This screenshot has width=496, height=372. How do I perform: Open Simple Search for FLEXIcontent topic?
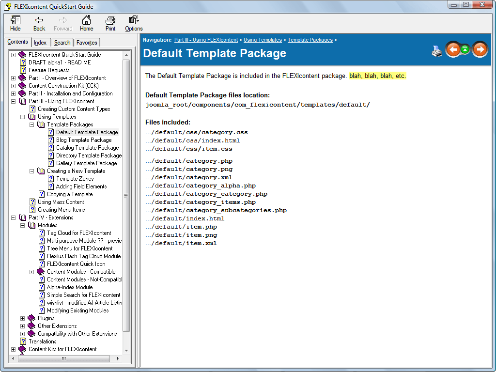(83, 295)
